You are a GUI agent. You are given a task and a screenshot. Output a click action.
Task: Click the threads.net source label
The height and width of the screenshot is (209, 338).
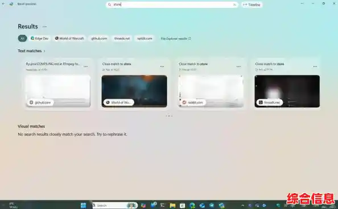270,102
